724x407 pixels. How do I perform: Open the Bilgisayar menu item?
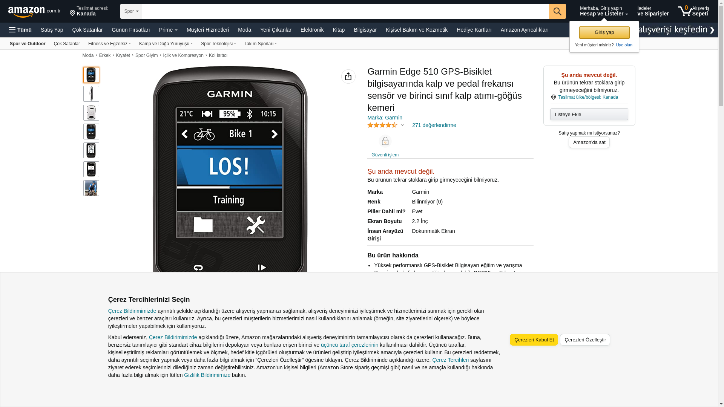point(365,30)
